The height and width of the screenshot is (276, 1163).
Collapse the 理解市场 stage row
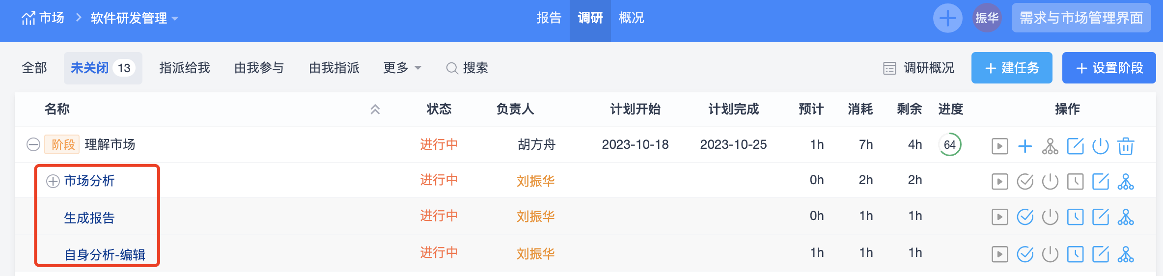pyautogui.click(x=33, y=144)
